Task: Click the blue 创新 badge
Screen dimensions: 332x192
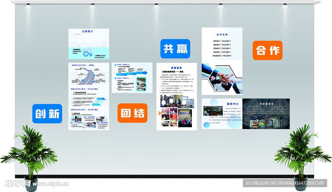Action: tap(47, 114)
